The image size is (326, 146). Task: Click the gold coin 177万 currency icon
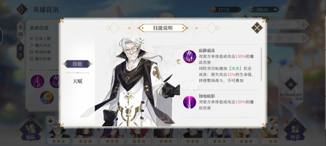coord(213,10)
